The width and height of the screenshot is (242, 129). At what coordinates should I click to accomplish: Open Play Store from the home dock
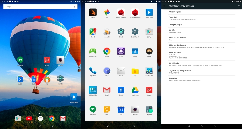click(18, 118)
